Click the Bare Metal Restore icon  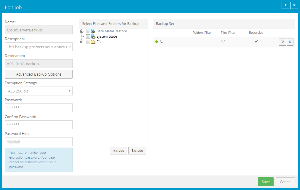coord(93,31)
